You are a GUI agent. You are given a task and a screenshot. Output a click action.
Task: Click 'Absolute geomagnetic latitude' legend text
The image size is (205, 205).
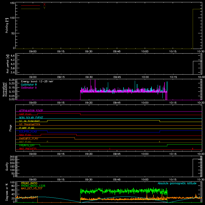coord(177,183)
